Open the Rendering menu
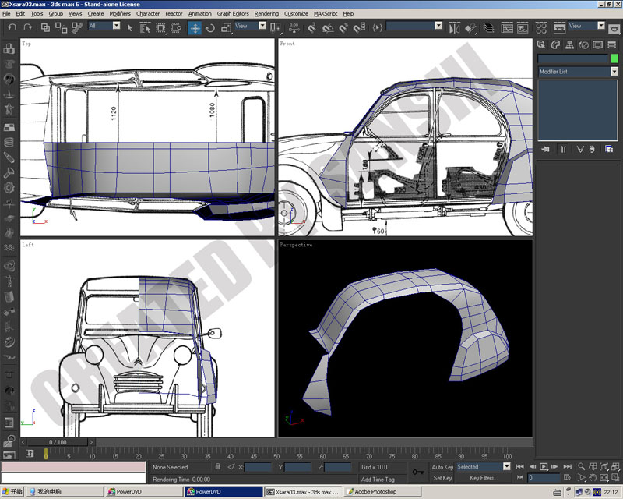The width and height of the screenshot is (623, 499). pos(266,13)
